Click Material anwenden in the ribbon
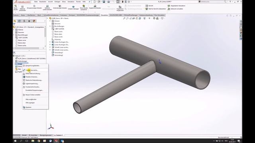The width and height of the screenshot is (255, 143). 22,8
